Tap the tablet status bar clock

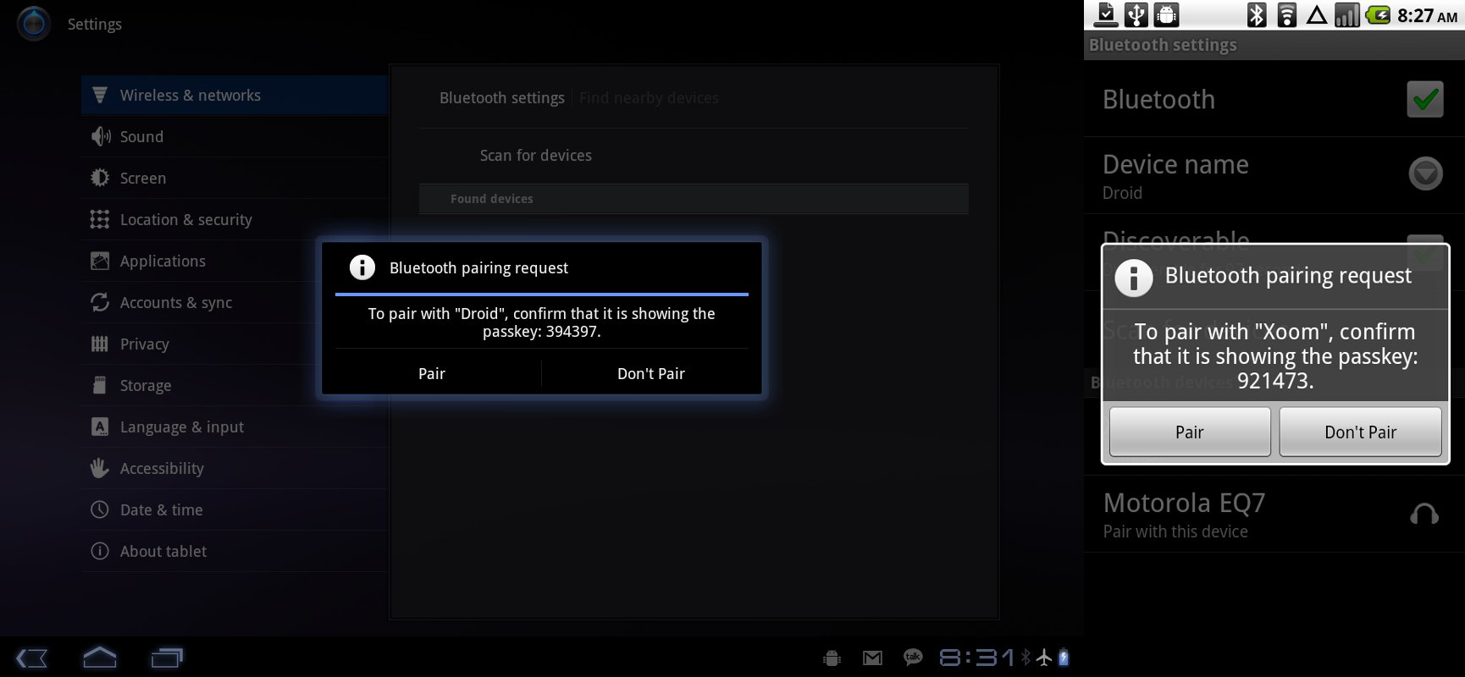point(976,658)
